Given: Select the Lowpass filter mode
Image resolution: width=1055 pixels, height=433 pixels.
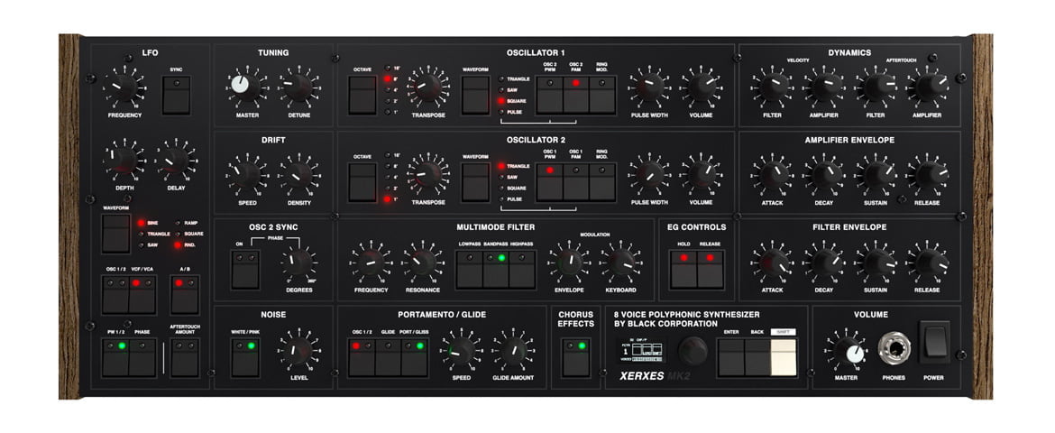Looking at the screenshot, I should (470, 270).
